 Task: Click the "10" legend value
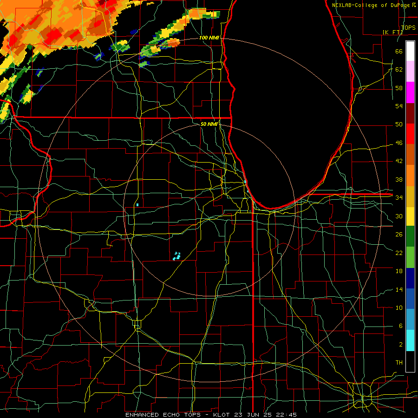(x=399, y=307)
